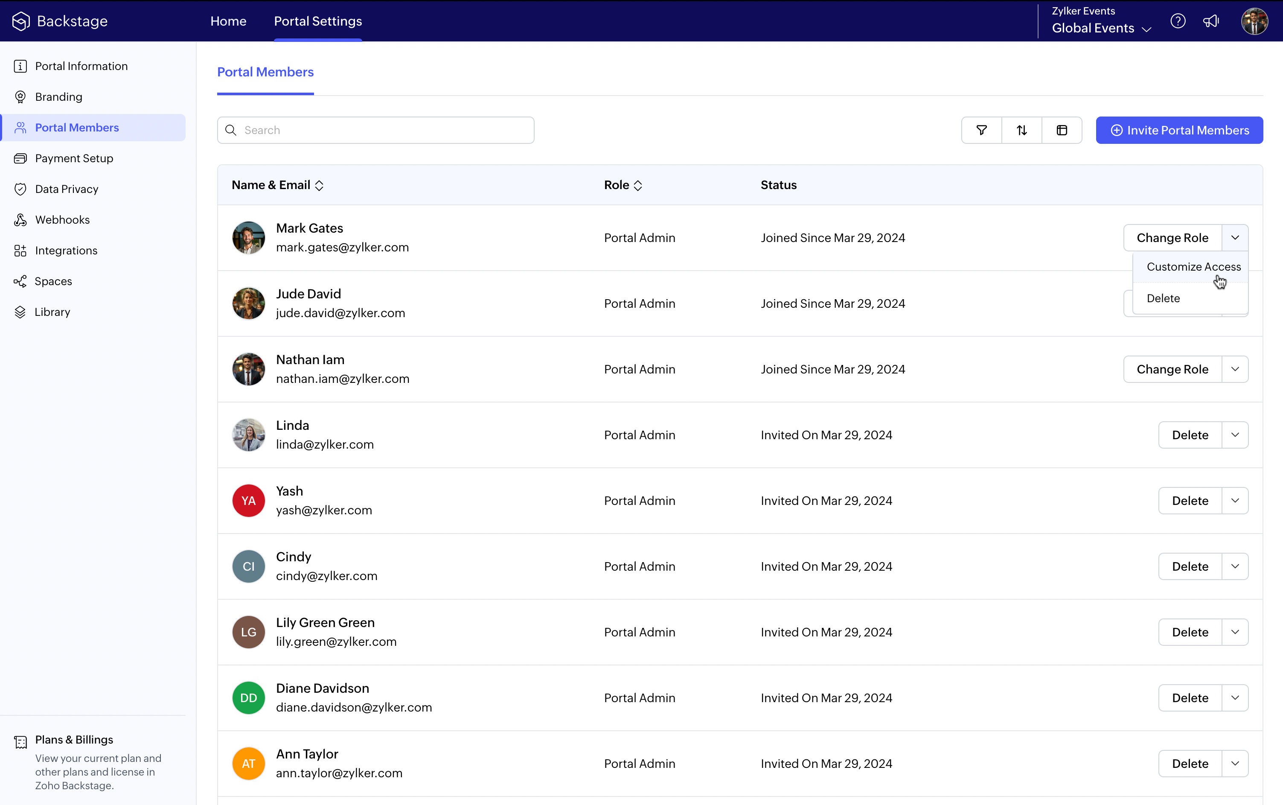Screen dimensions: 1283x805
Task: Click the Plans & Billings receipt icon
Action: [21, 742]
